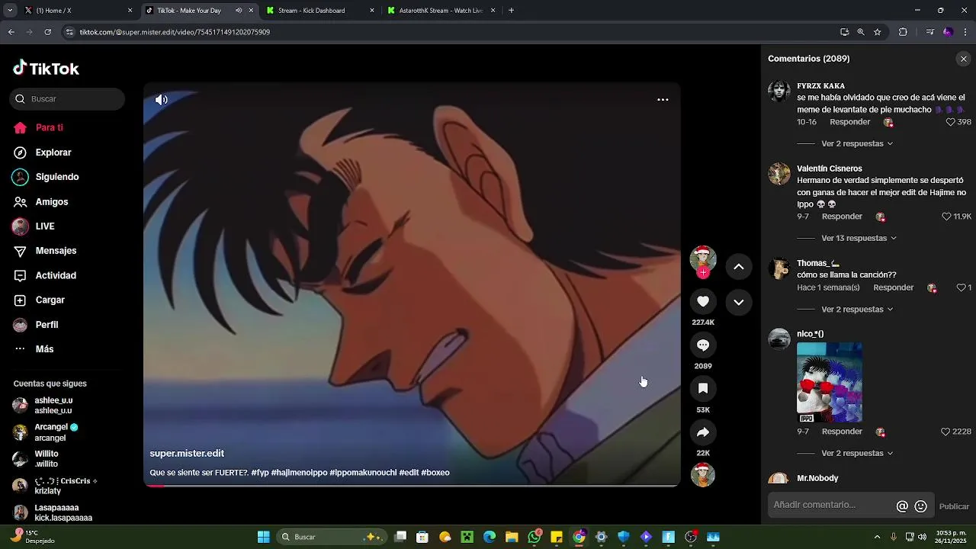Click the #boxeo hashtag

(435, 473)
